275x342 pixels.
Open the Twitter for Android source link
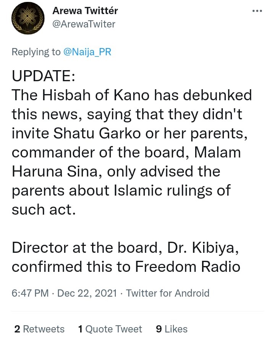tap(168, 293)
